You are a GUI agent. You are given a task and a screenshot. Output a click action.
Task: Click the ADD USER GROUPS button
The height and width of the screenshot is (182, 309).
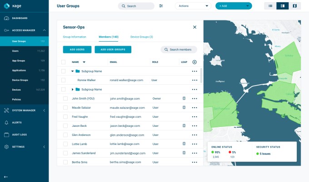pyautogui.click(x=113, y=49)
